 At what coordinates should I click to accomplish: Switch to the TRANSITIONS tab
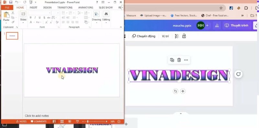(x=65, y=7)
